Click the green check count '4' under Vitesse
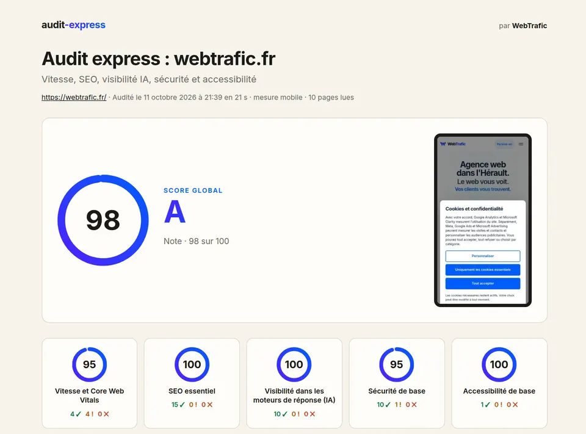The image size is (586, 434). click(x=76, y=414)
